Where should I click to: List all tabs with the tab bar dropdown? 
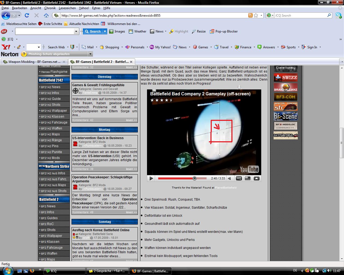[x=342, y=62]
